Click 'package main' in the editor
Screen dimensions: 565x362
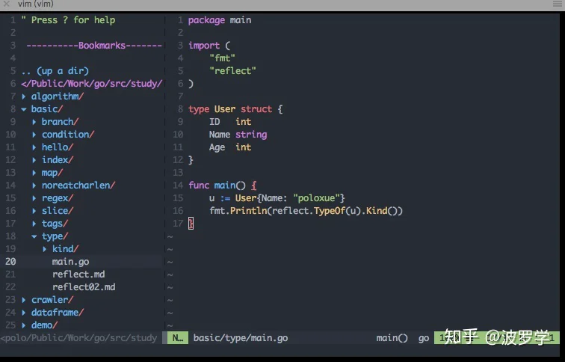tap(220, 20)
